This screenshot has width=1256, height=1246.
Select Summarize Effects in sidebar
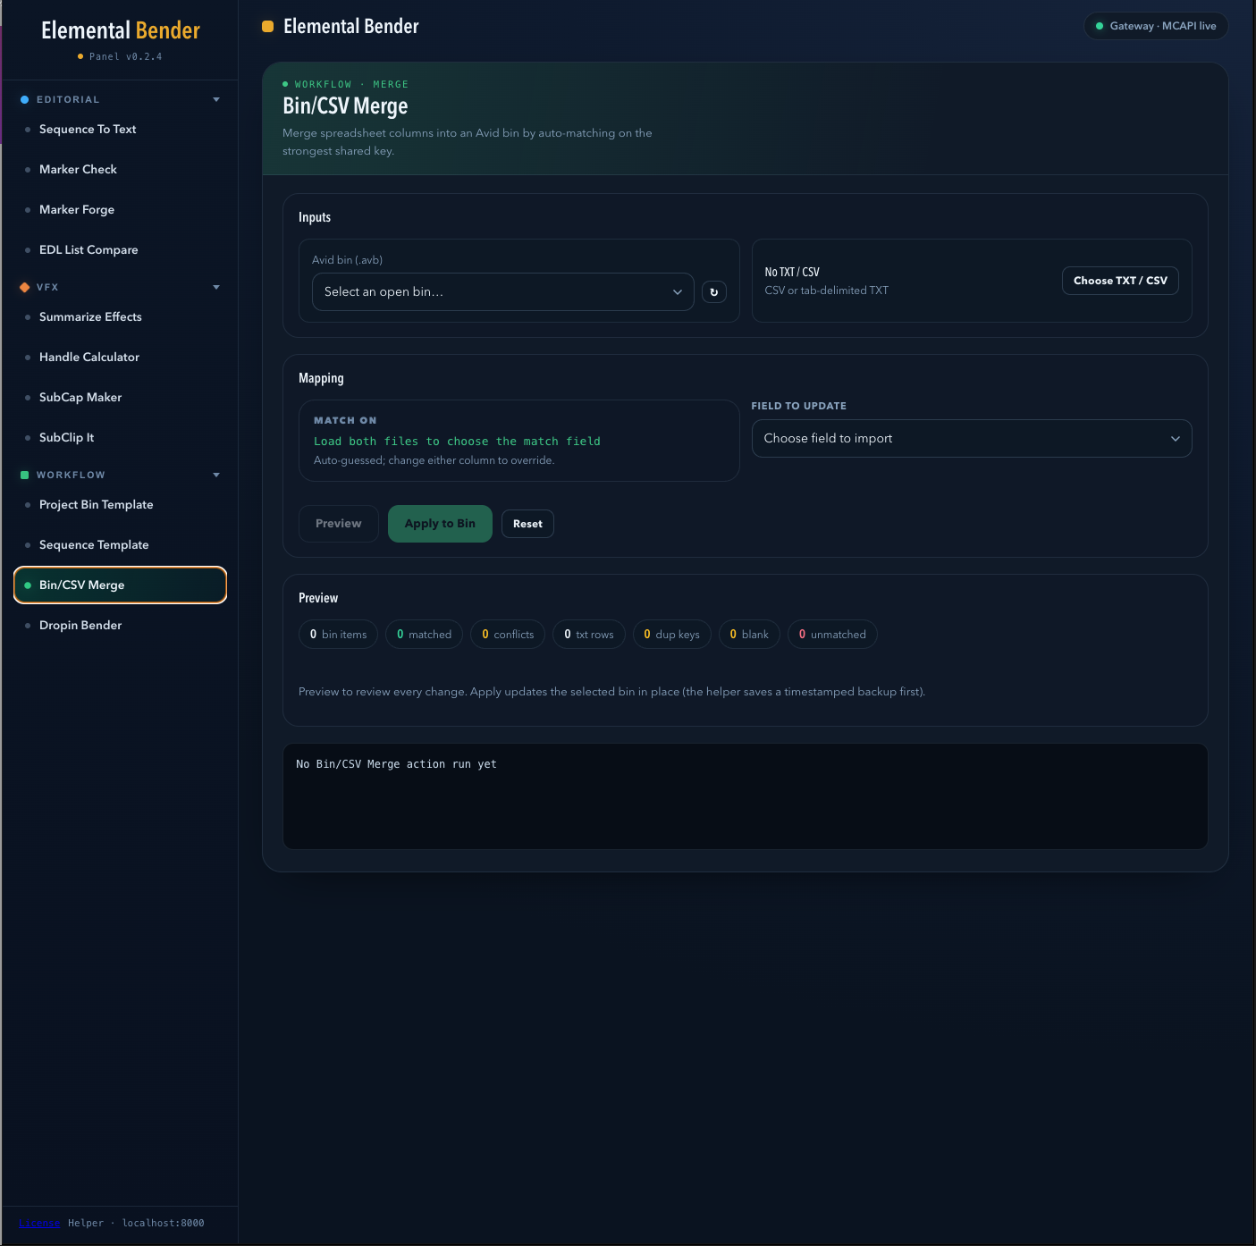(x=120, y=317)
